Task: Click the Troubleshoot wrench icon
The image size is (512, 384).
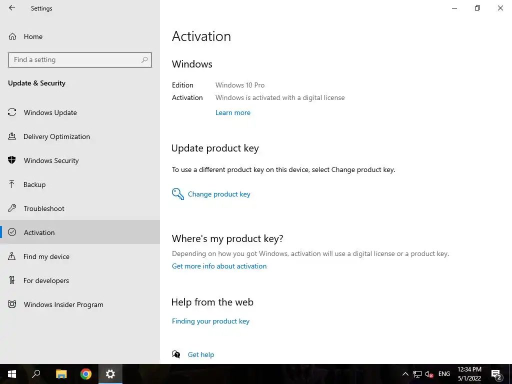Action: pyautogui.click(x=12, y=208)
